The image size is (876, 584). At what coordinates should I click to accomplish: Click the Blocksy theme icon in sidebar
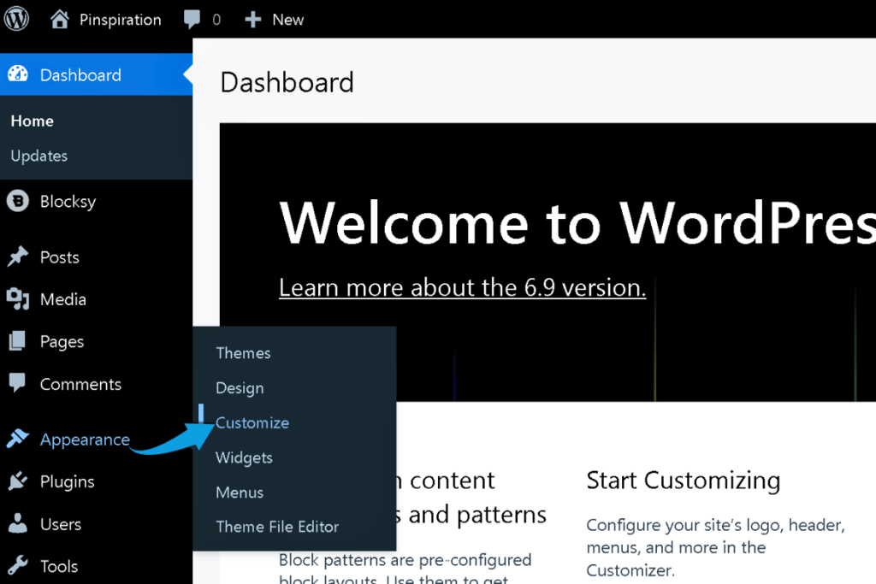(19, 201)
